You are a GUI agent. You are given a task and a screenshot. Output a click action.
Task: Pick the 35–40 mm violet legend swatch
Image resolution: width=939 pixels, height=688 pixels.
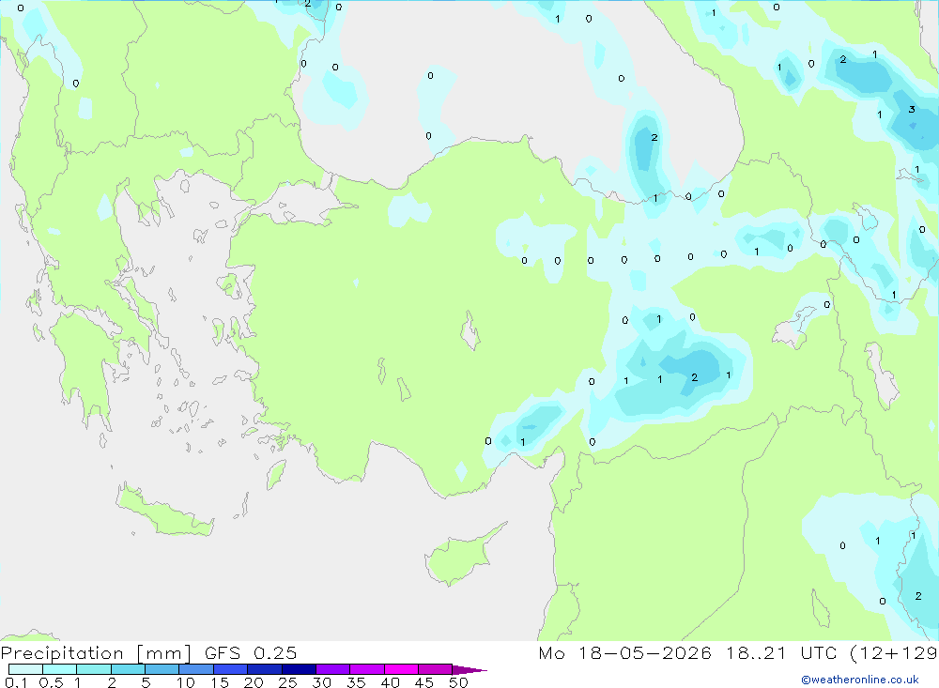[366, 669]
